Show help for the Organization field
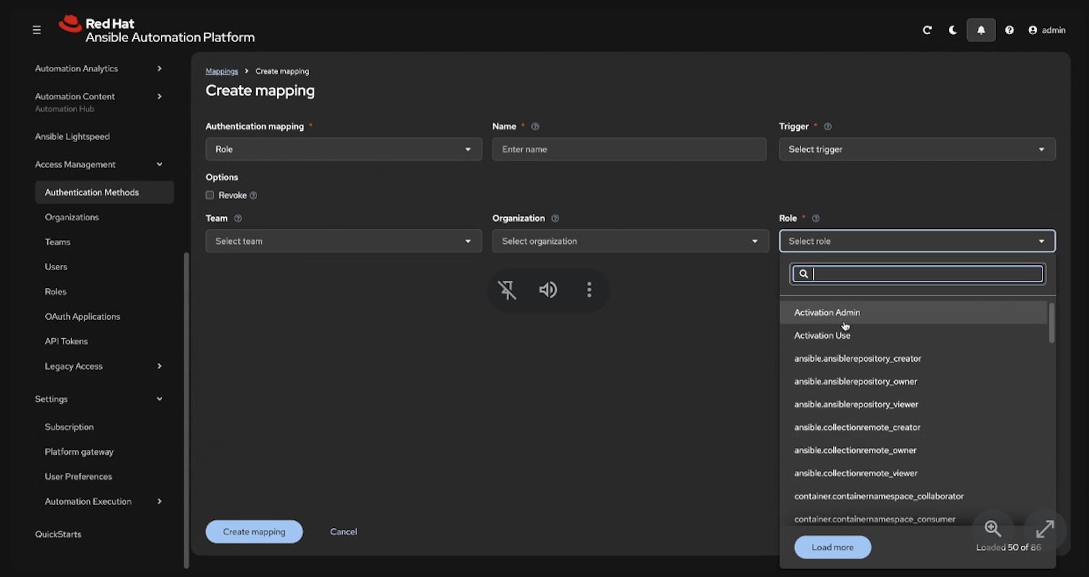 (555, 219)
